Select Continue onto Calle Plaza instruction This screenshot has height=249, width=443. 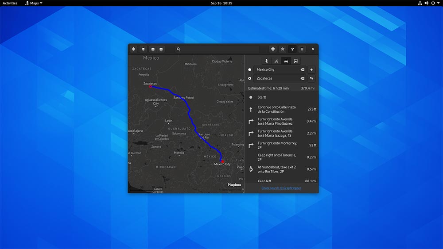point(282,109)
